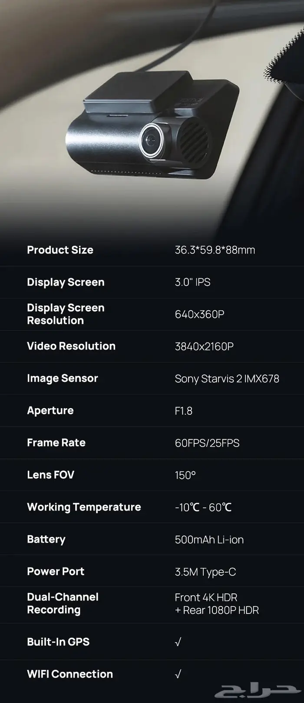Screen dimensions: 304x703
Task: Click the Dual-Channel Recording label
Action: click(x=63, y=603)
